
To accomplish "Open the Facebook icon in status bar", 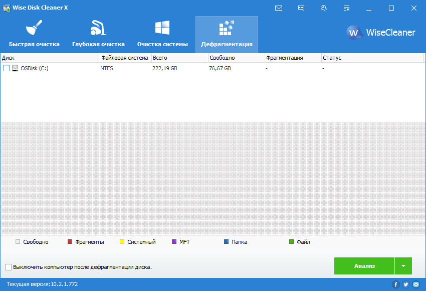I will [396, 284].
